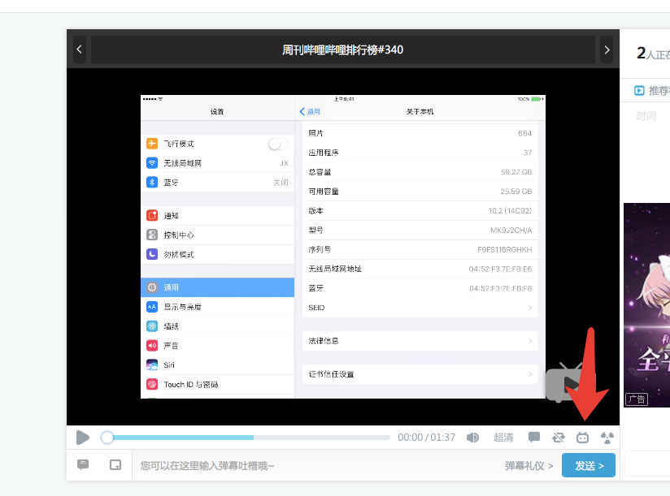The height and width of the screenshot is (496, 670).
Task: Start video with the play button
Action: pos(82,438)
